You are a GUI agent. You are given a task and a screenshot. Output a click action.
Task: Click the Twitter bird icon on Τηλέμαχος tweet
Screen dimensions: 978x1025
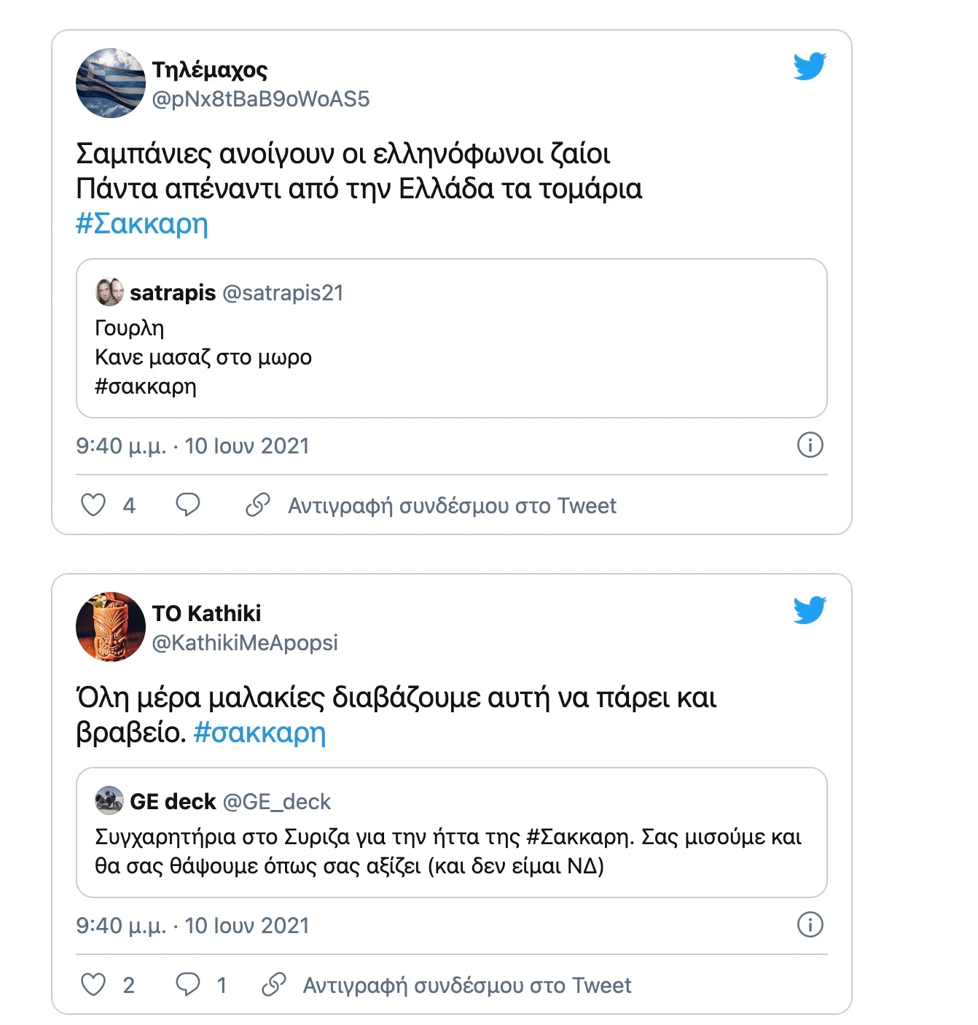(x=810, y=66)
